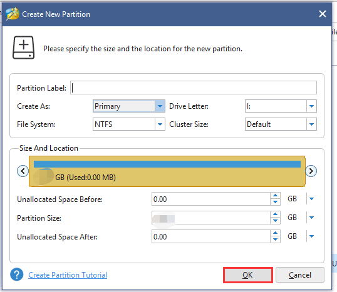Screen dimensions: 337x292
Task: Click the Partition Wizard app icon in title bar
Action: coord(13,14)
